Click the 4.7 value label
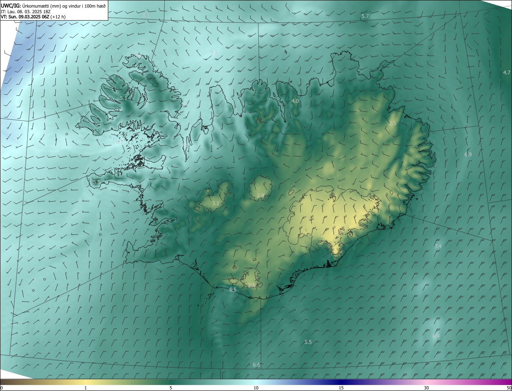This screenshot has width=512, height=391. pyautogui.click(x=507, y=72)
